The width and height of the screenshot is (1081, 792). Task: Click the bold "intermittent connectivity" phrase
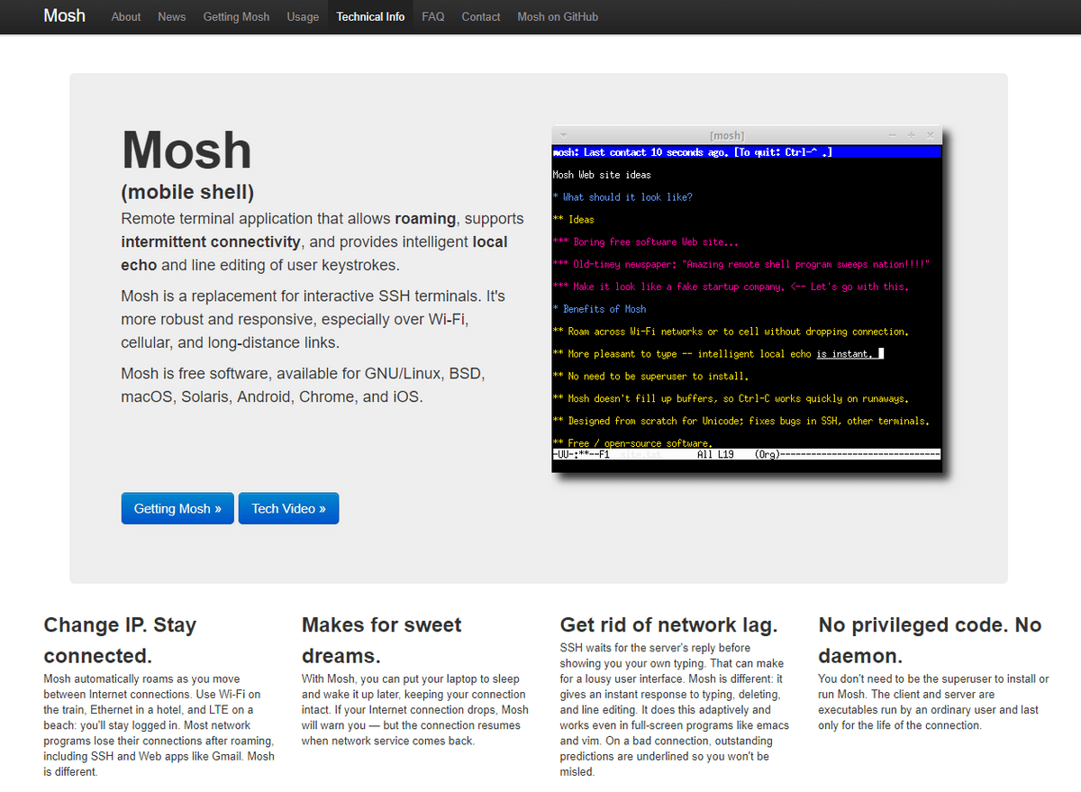(x=211, y=241)
